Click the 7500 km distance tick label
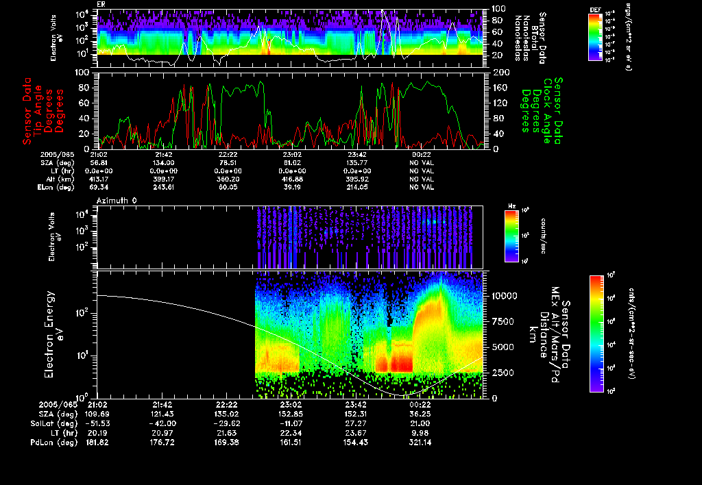 pos(503,322)
